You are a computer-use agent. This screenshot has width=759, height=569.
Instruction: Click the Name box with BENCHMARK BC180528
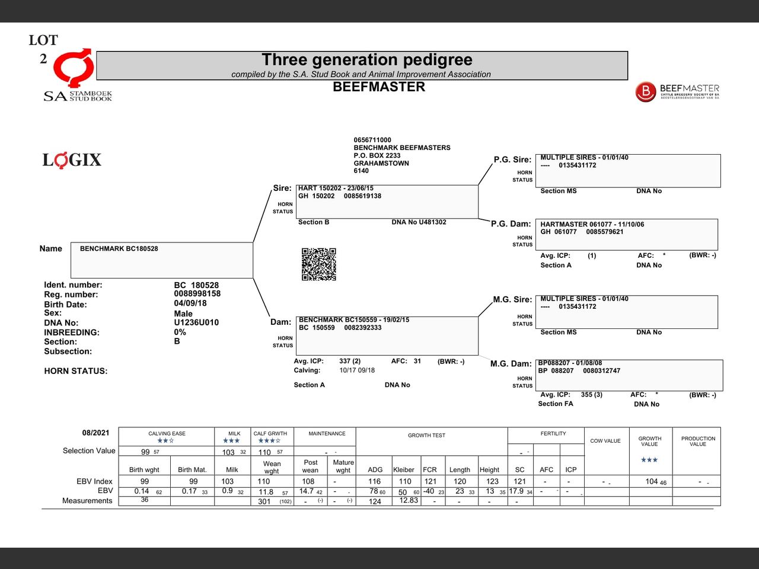pyautogui.click(x=162, y=260)
